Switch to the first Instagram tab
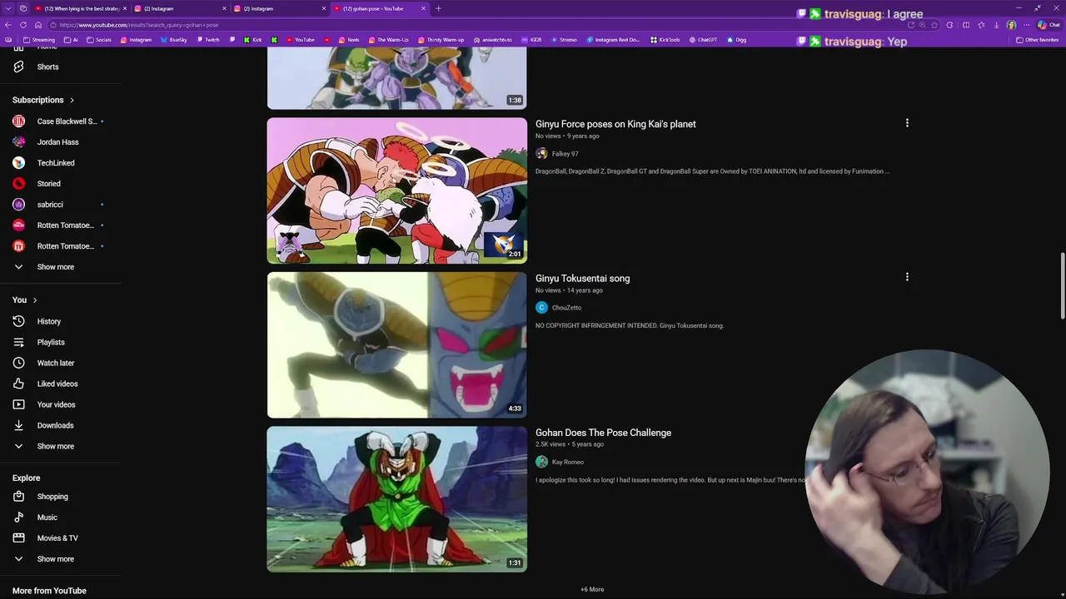 [181, 8]
